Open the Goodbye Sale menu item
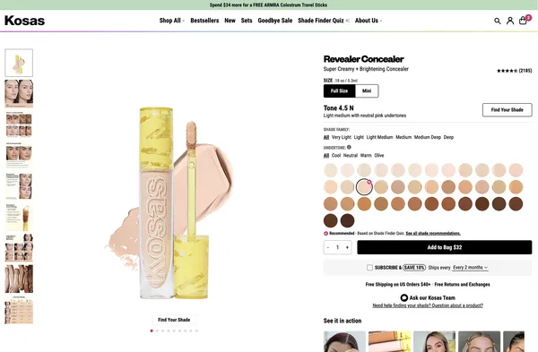The height and width of the screenshot is (352, 538). click(x=275, y=21)
